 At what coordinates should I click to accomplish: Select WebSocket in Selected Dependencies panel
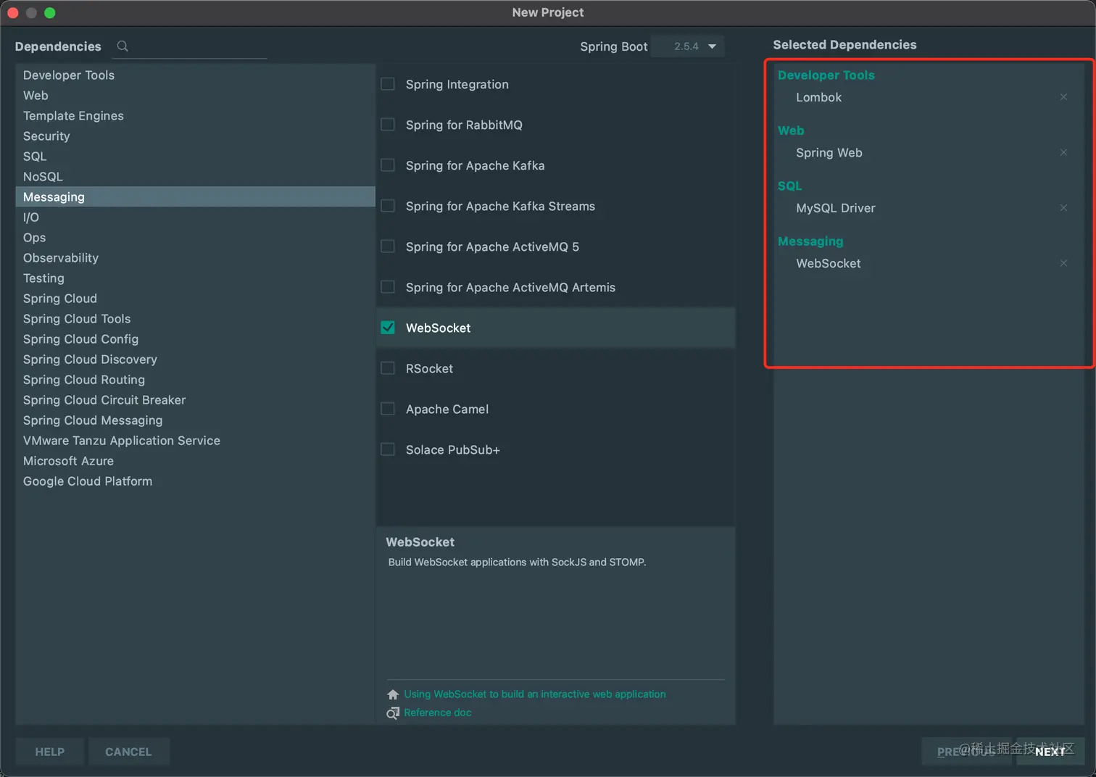tap(829, 264)
